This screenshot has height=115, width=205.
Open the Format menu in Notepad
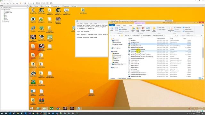pos(86,23)
